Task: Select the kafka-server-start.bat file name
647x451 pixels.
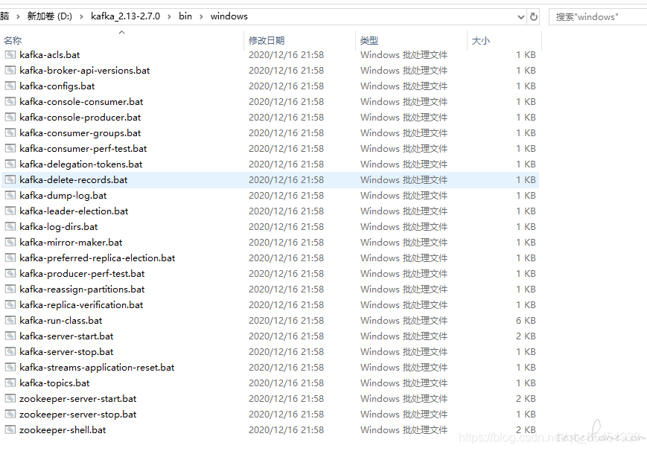Action: point(66,336)
